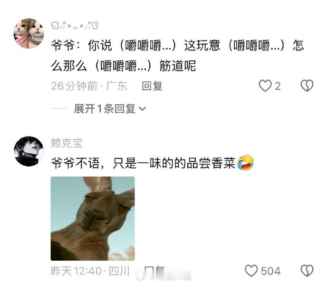
Task: Reply to the first comment via 回复
Action: click(x=152, y=86)
